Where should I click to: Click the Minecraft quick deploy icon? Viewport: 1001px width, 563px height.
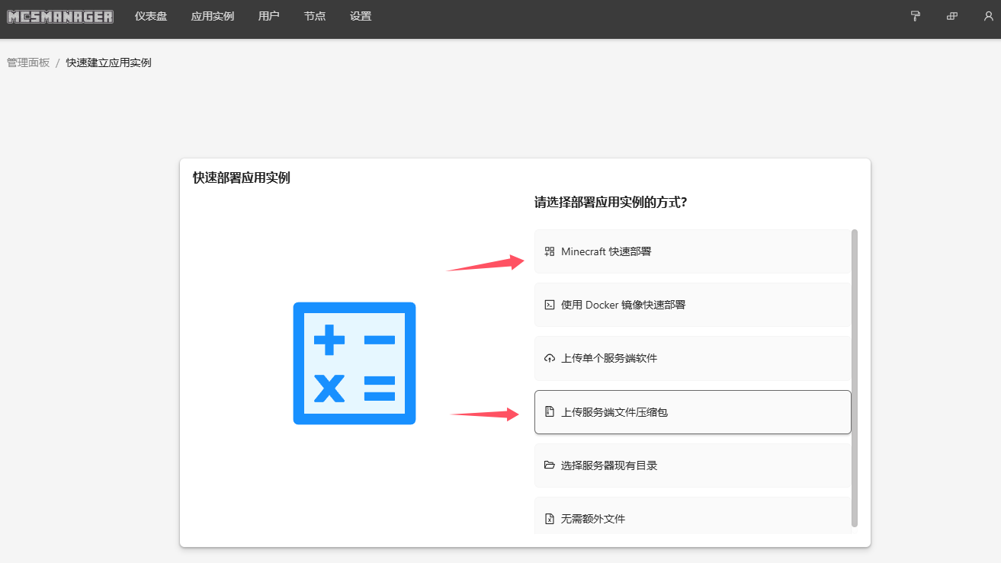point(549,251)
